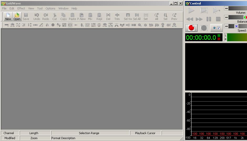
Task: Click the Balance slider handle
Action: pos(245,17)
